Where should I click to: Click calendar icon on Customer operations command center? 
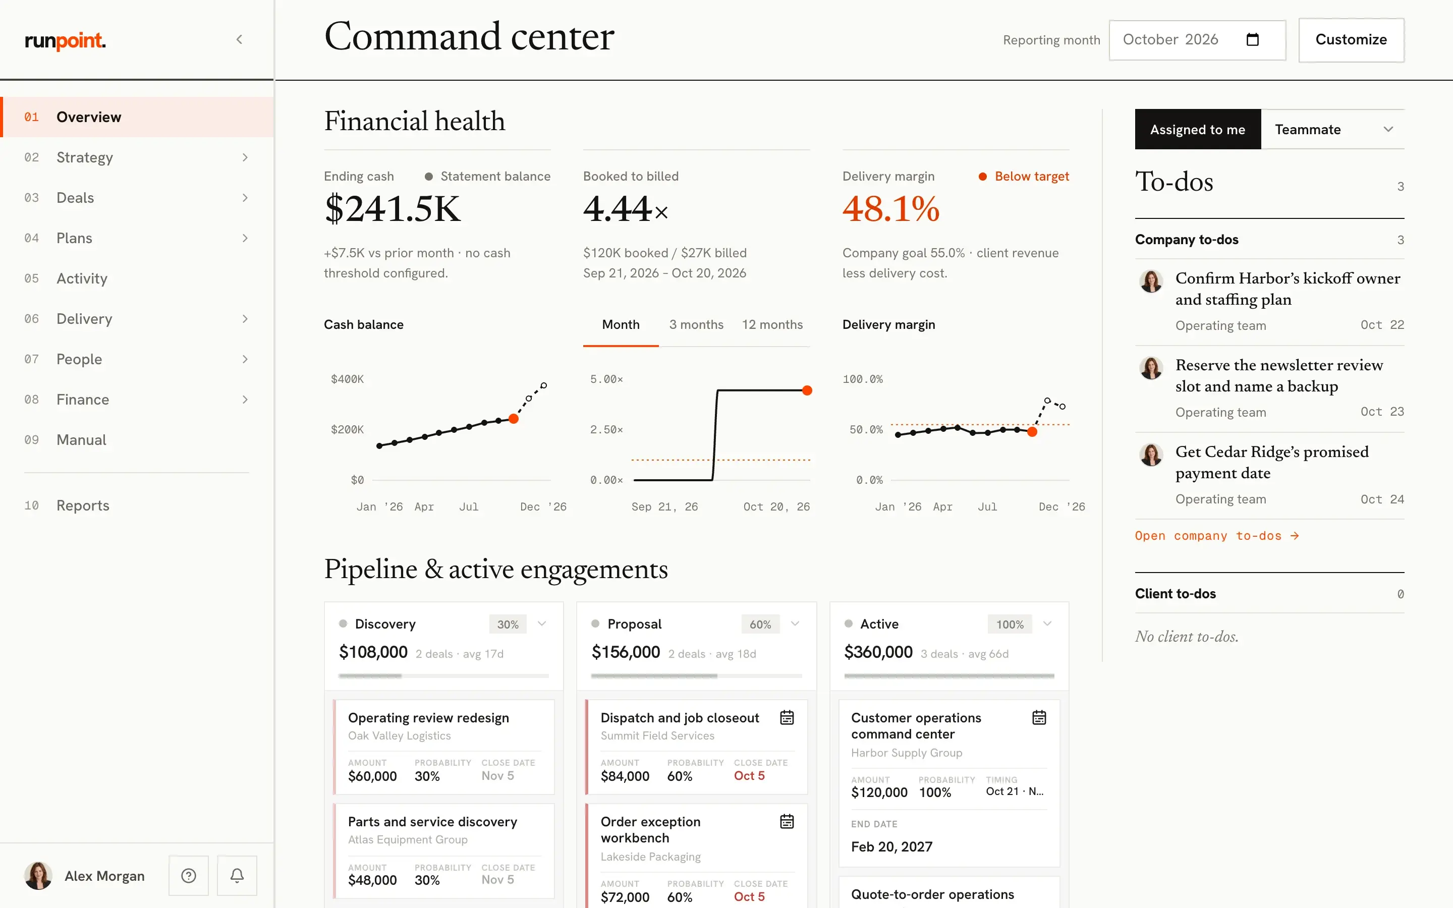click(1039, 718)
